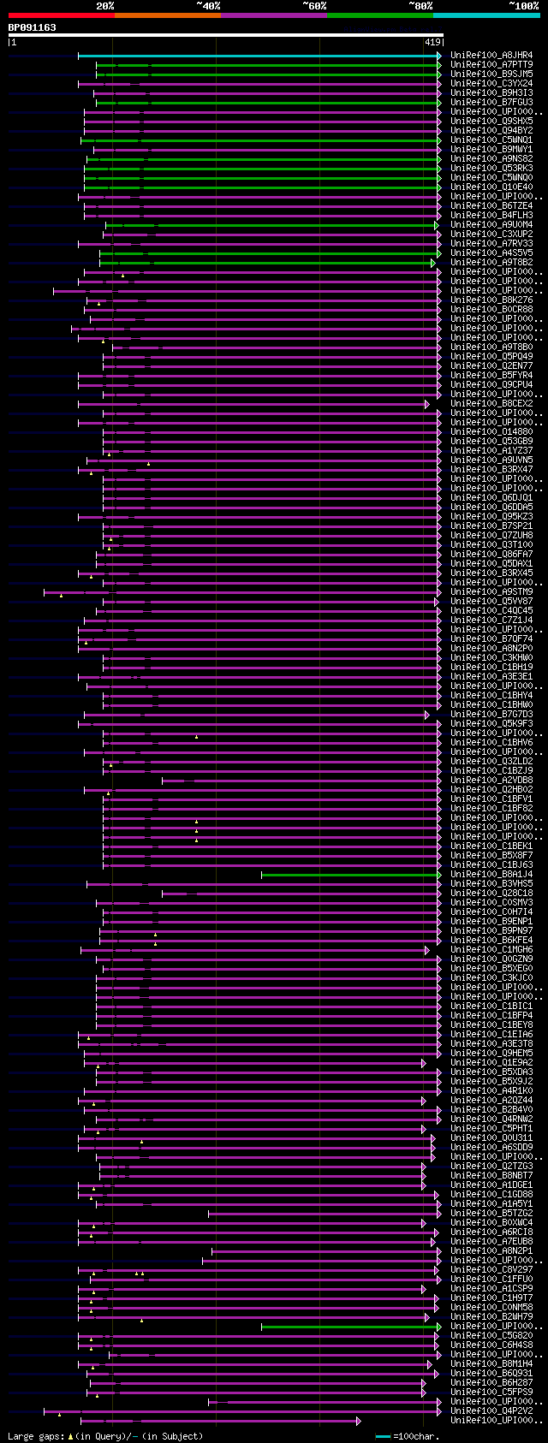Select hit label UniRef100_B0CR88
Image resolution: width=548 pixels, height=1443 pixels.
[x=491, y=310]
